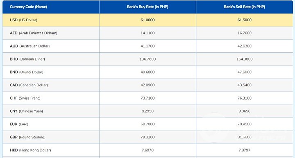Click USD buy rate 61.0000

click(147, 20)
